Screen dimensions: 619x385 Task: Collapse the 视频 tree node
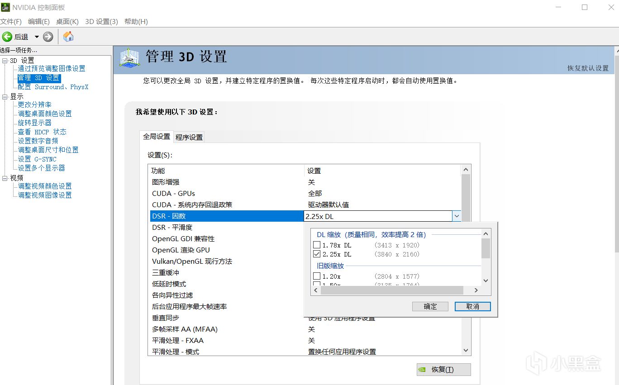point(5,178)
